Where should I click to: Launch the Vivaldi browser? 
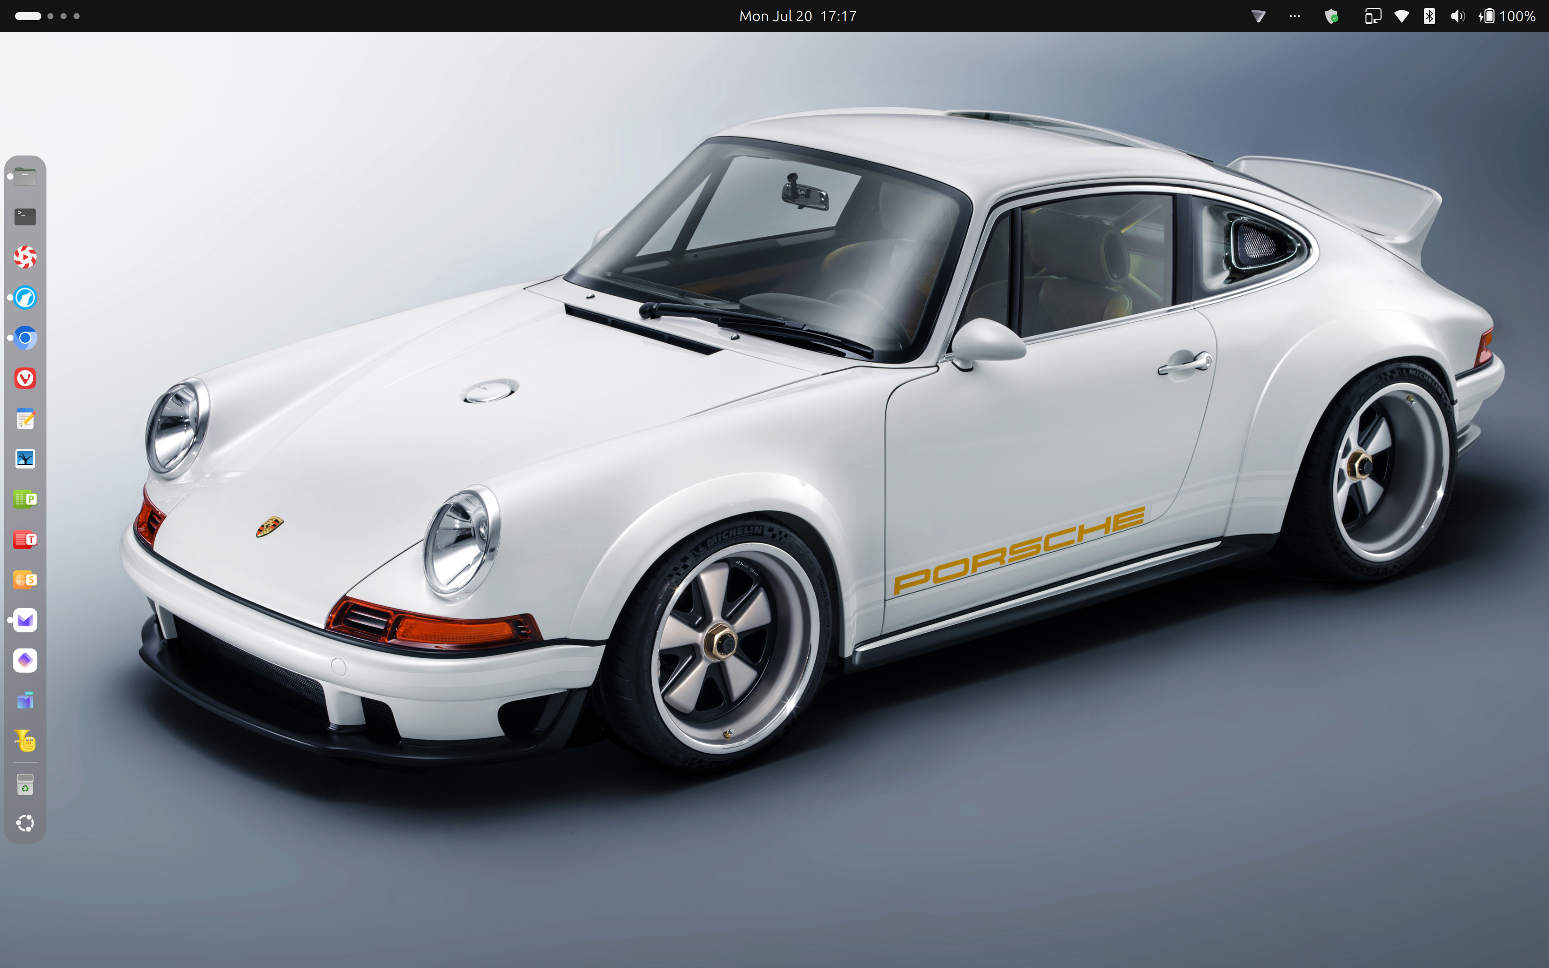coord(25,378)
